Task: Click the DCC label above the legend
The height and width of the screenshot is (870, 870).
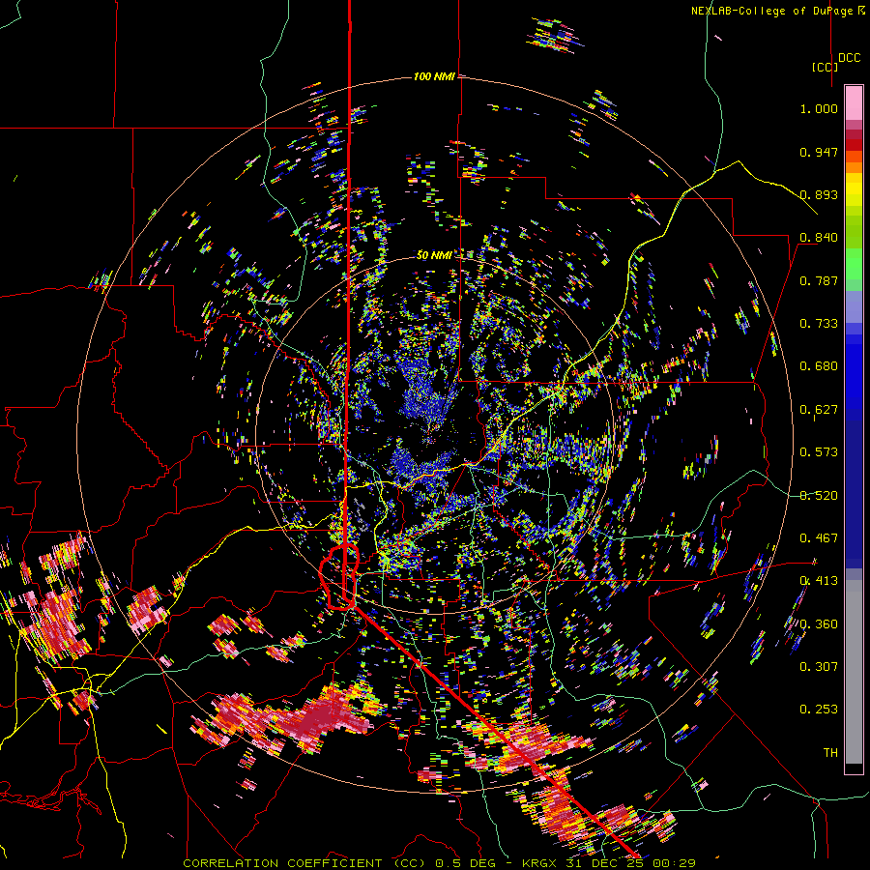Action: point(850,58)
